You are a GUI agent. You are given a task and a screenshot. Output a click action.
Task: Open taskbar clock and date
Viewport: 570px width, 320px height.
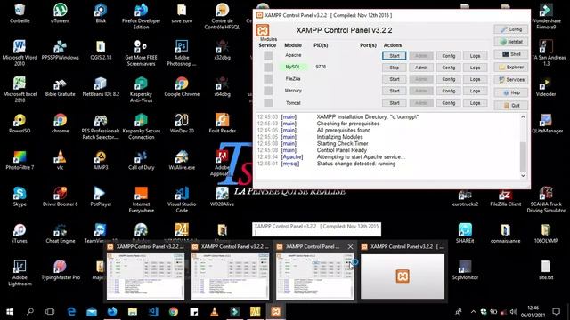(533, 312)
